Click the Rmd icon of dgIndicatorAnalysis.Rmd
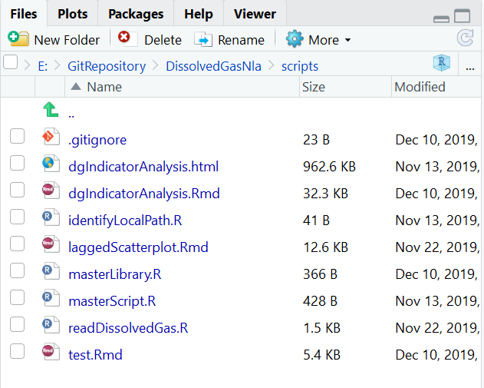The height and width of the screenshot is (388, 484). (51, 190)
